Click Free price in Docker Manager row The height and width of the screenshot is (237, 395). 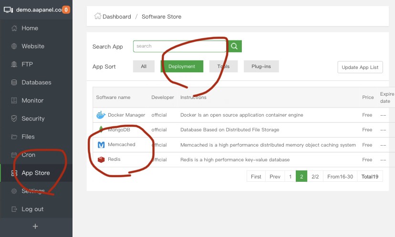pos(367,115)
